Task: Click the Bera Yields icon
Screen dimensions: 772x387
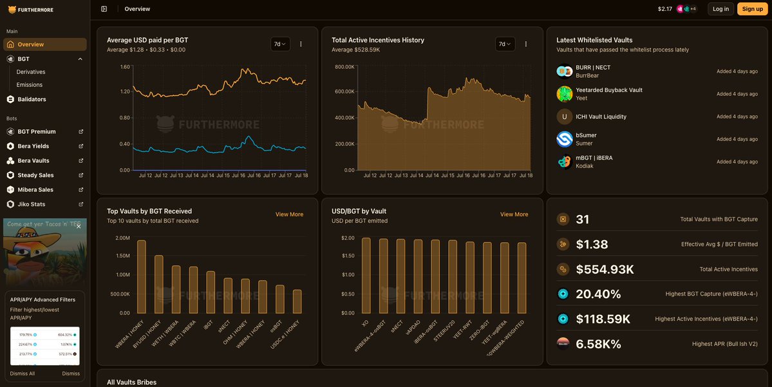Action: [x=10, y=146]
